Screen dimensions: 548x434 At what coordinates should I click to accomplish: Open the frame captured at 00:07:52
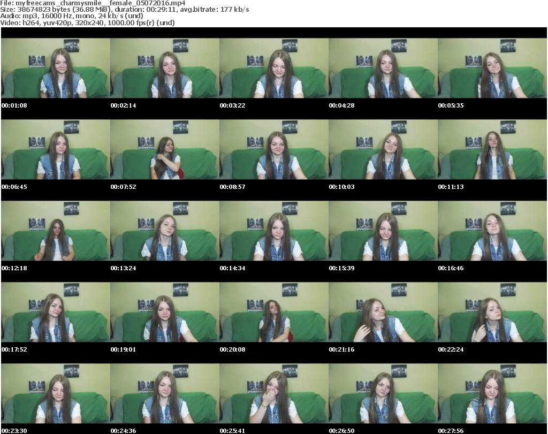pos(165,149)
